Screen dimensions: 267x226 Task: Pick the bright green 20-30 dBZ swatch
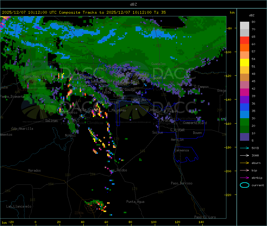(244, 122)
